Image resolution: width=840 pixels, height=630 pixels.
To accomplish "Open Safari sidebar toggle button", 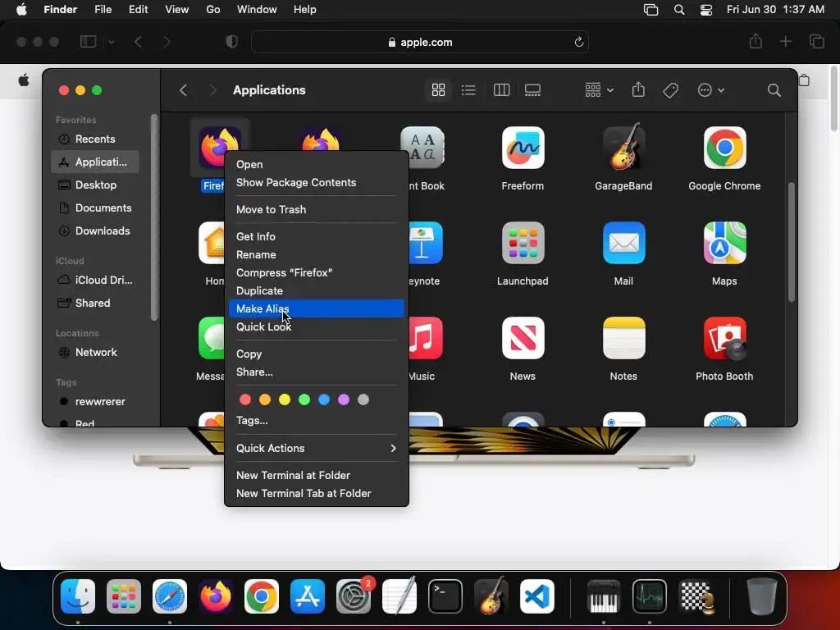I will tap(88, 42).
